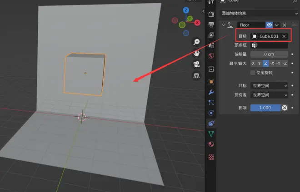
Task: Select -X in 最小/最大 axis row
Action: coord(272,64)
